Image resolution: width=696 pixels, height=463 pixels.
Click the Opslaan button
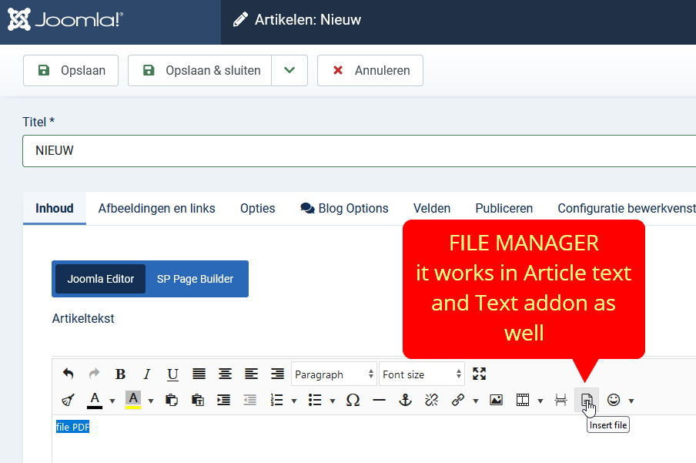[x=70, y=71]
